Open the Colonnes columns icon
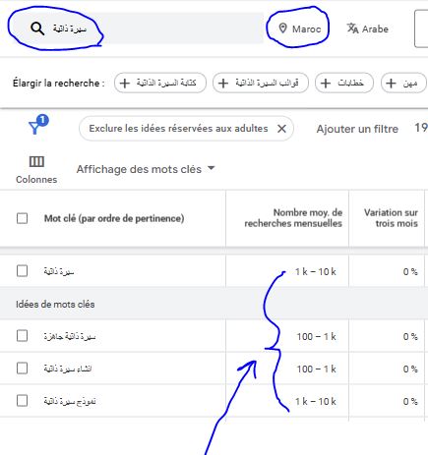This screenshot has width=428, height=455. [x=36, y=161]
